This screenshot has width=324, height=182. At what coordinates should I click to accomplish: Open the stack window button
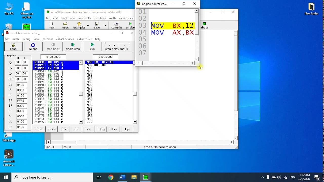click(114, 129)
